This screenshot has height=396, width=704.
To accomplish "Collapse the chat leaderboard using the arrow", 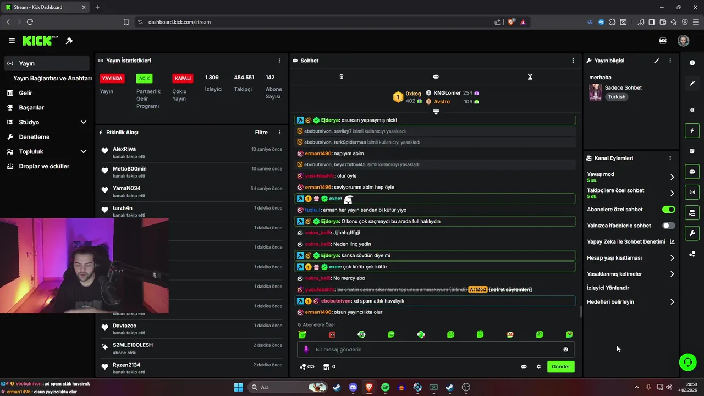I will pos(436,112).
